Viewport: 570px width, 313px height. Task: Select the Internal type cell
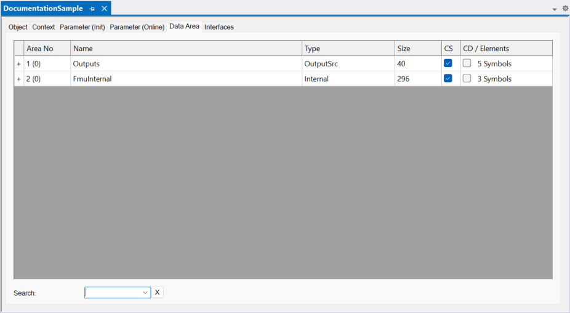pyautogui.click(x=348, y=79)
